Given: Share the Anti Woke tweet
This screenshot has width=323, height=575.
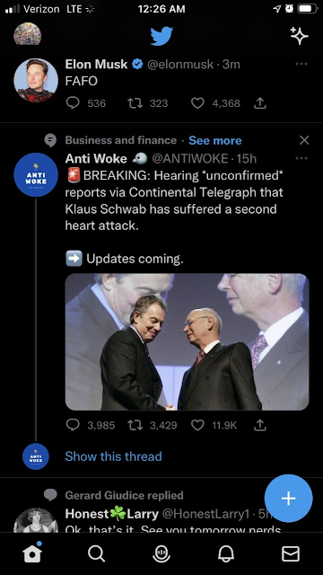Looking at the screenshot, I should pos(259,425).
